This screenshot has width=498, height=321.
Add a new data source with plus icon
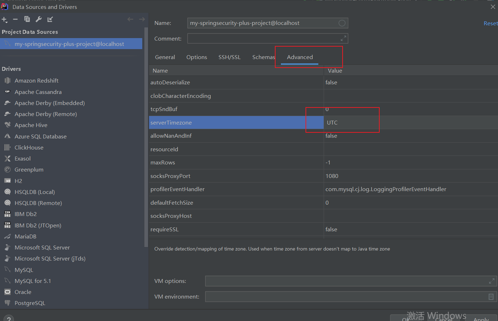pos(4,20)
